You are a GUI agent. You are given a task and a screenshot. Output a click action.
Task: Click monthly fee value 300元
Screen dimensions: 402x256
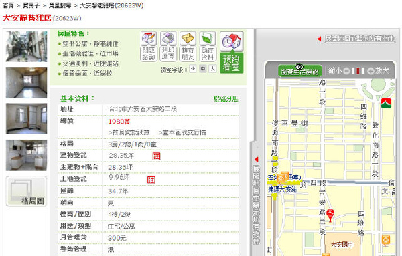click(x=117, y=238)
